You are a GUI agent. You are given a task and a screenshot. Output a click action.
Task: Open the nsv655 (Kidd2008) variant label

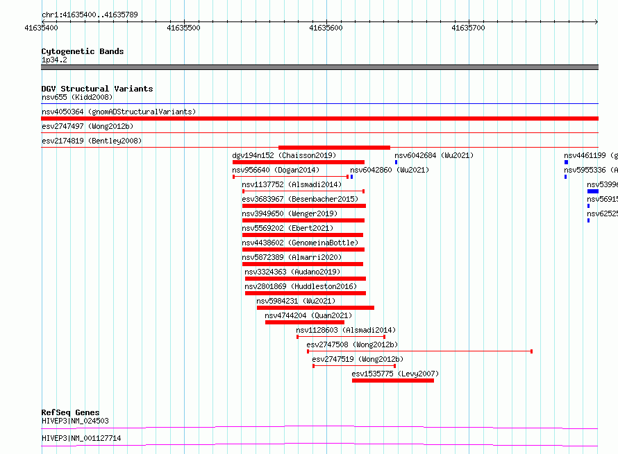coord(77,97)
